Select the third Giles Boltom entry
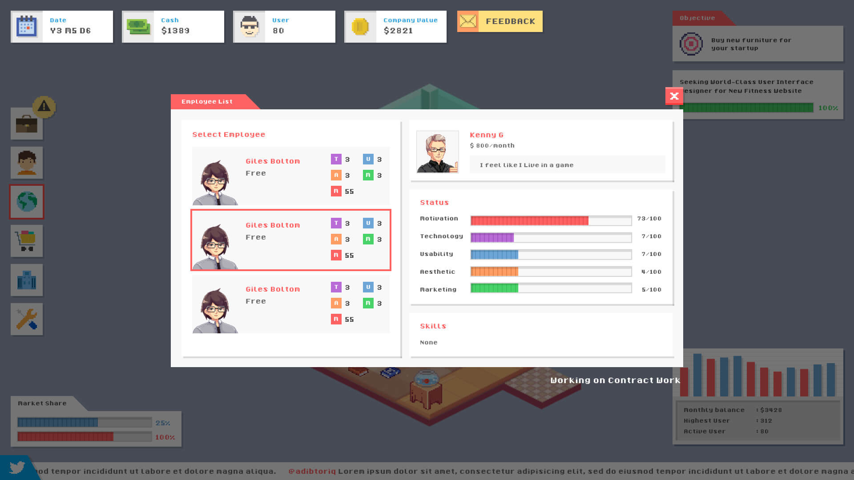The width and height of the screenshot is (854, 480). click(291, 304)
